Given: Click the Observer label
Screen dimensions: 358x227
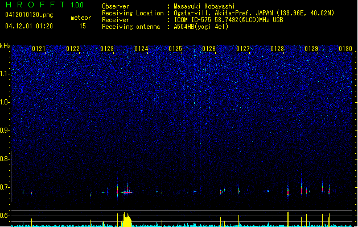Looking at the screenshot, I should [116, 6].
